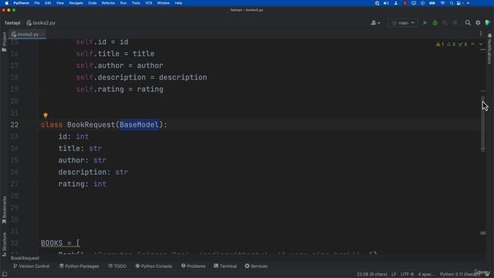Open Python 3.11 interpreter selector
The width and height of the screenshot is (494, 278).
coord(460,274)
